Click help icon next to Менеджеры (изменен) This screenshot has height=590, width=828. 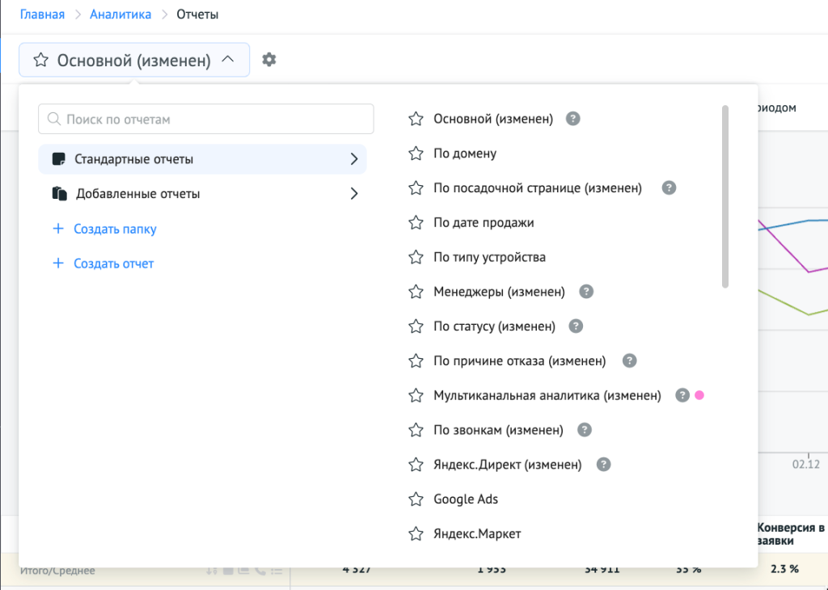point(587,292)
